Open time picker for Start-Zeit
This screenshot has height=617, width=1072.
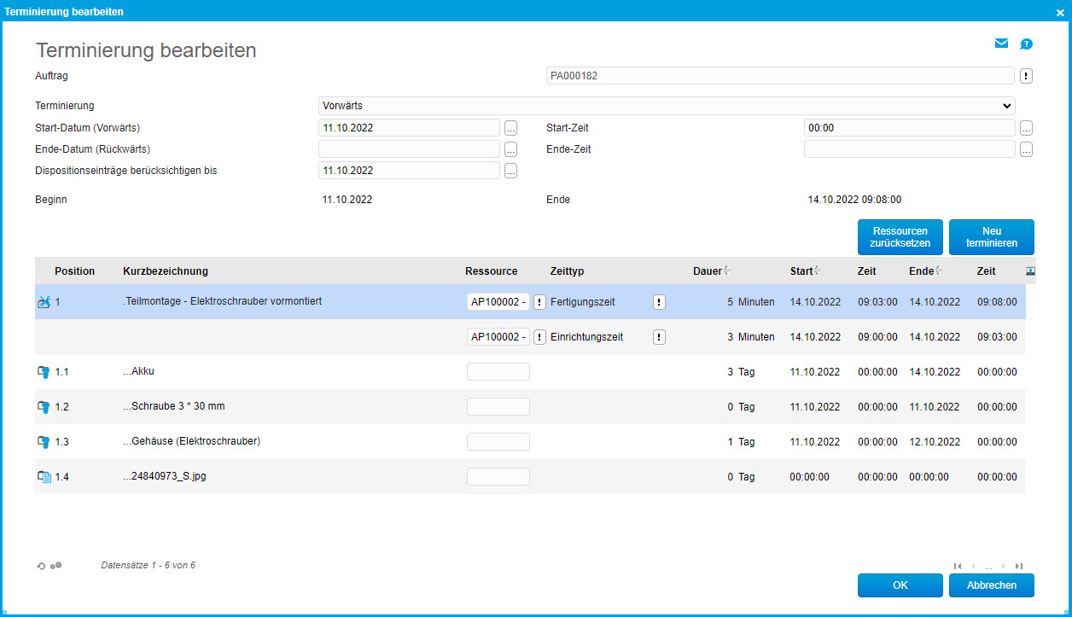(x=1026, y=128)
